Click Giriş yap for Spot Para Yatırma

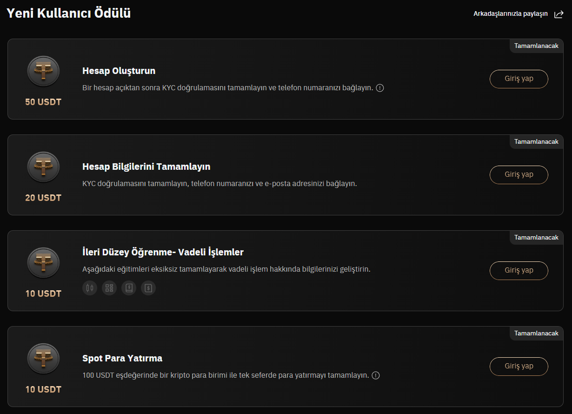pyautogui.click(x=519, y=366)
